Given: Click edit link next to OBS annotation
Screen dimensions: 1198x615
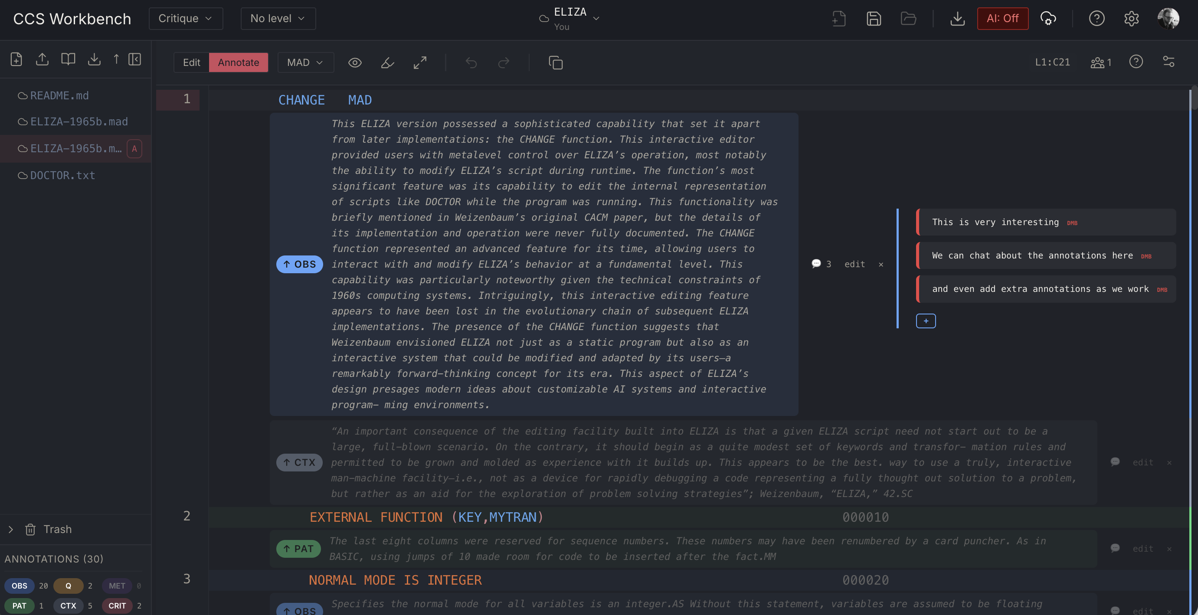Looking at the screenshot, I should (x=854, y=264).
